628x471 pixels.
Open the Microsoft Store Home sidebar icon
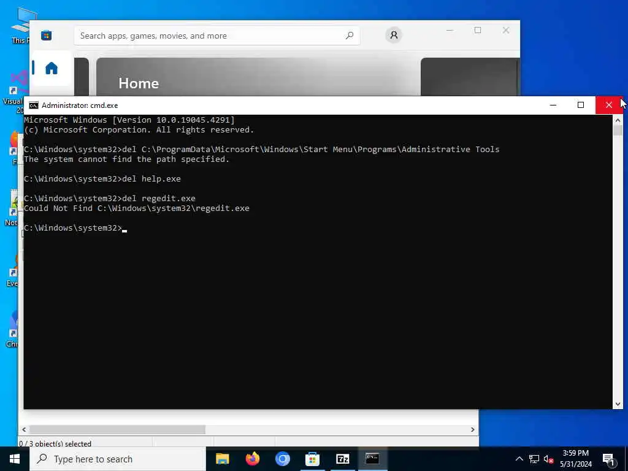coord(52,68)
